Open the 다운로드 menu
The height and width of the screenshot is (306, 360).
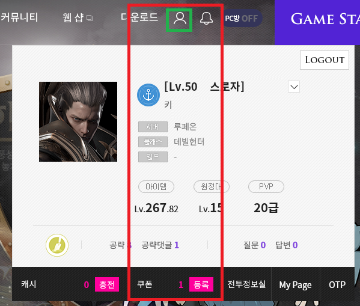(139, 17)
